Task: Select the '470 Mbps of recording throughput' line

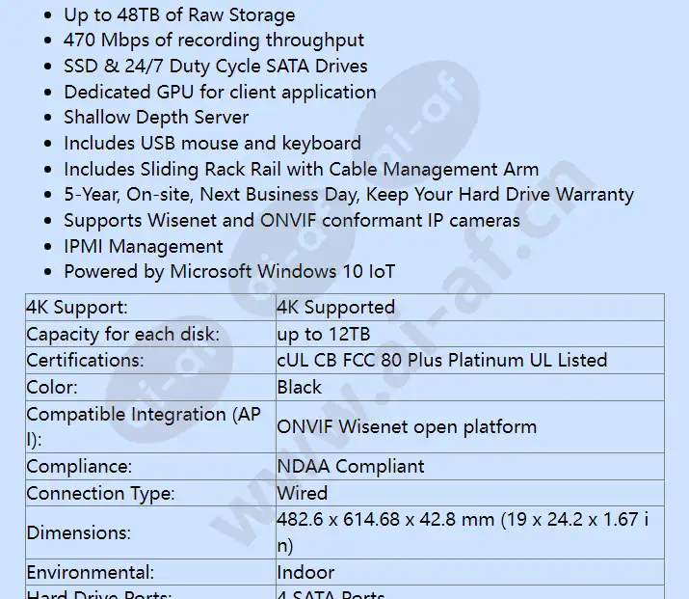Action: 214,41
